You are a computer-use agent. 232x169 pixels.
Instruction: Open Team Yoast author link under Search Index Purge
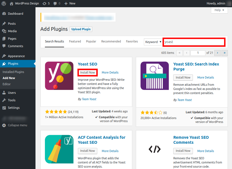click(185, 100)
